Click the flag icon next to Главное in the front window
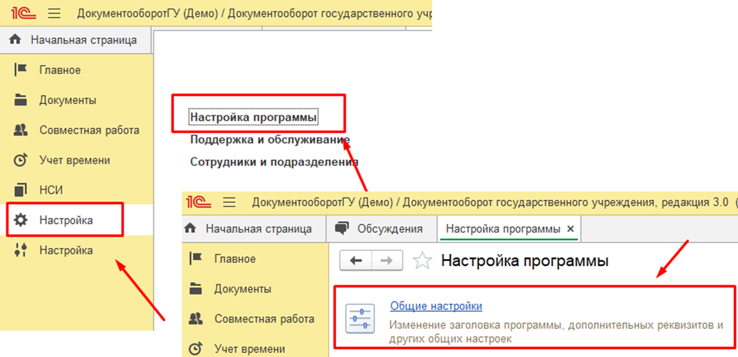Screen dimensions: 738x357 [x=196, y=259]
